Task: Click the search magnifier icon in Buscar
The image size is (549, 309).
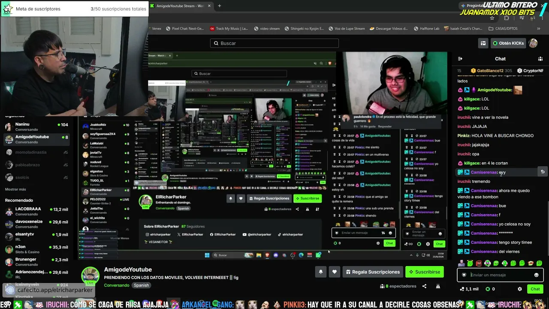Action: coord(216,43)
